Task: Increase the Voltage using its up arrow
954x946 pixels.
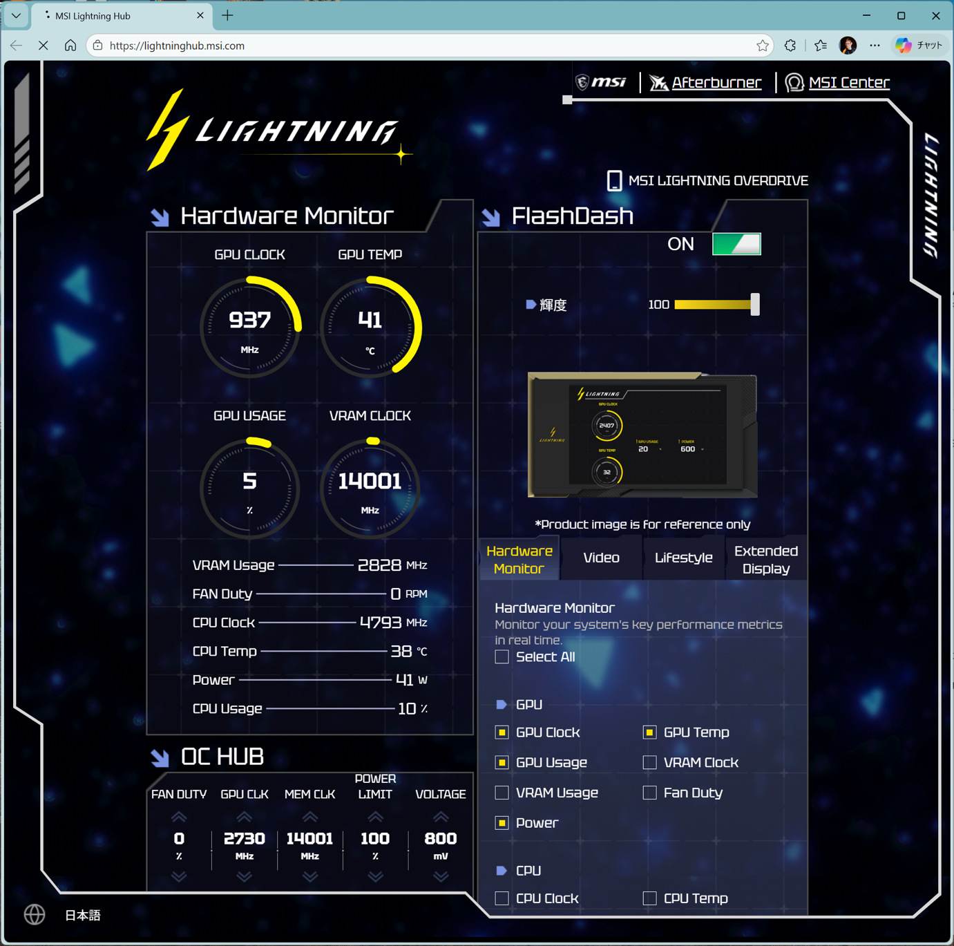Action: tap(439, 817)
